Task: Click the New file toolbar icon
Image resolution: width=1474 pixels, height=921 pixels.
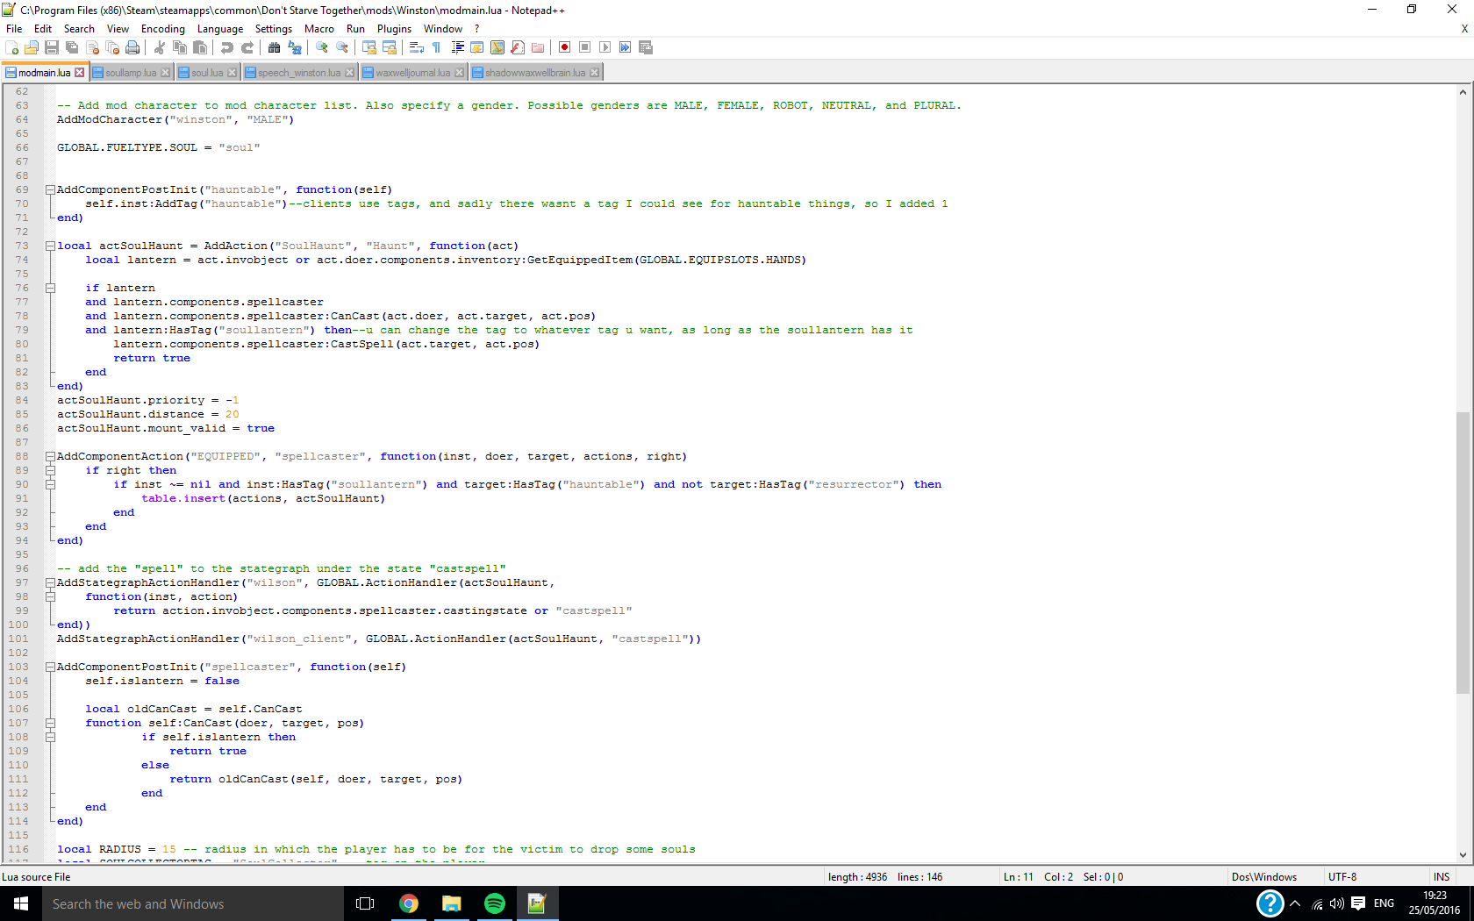Action: pyautogui.click(x=12, y=47)
